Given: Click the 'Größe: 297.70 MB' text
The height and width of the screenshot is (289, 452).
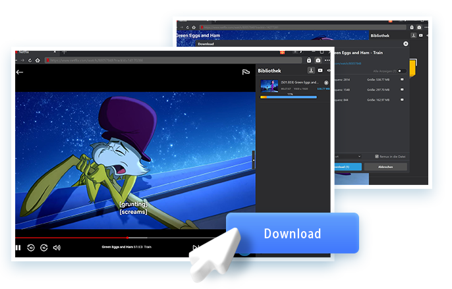Looking at the screenshot, I should (x=378, y=90).
